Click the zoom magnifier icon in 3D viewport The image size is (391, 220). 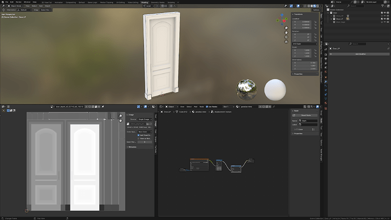286,28
